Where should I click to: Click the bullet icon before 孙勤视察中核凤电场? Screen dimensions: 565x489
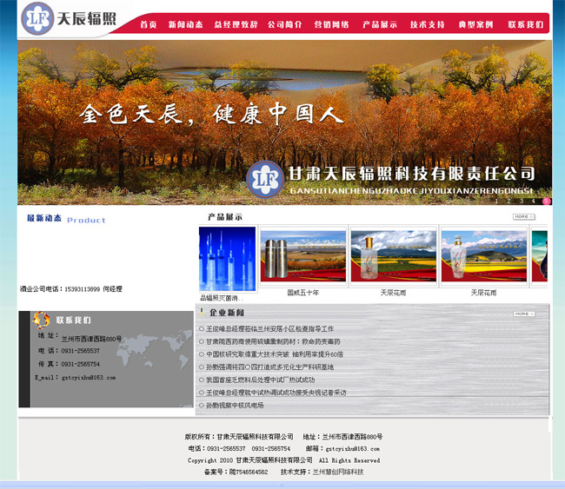pos(202,406)
